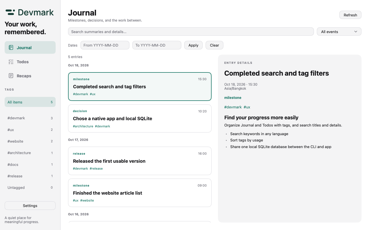Click the #devmark tag in entry details
Viewport: 369px width, 230px height.
(233, 107)
